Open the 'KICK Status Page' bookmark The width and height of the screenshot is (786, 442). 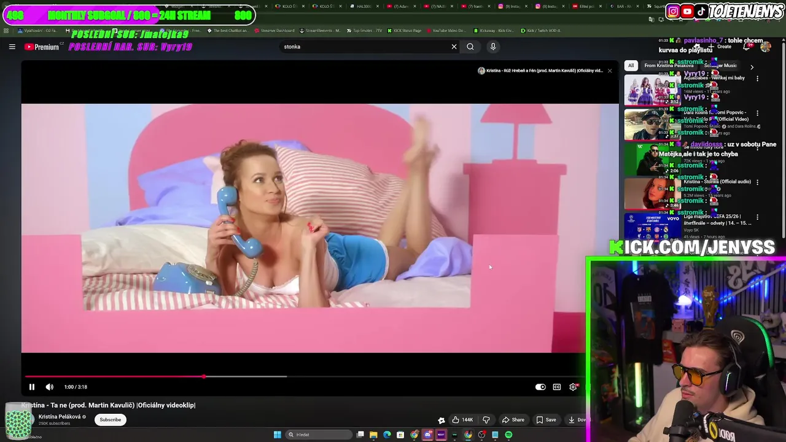[x=404, y=30]
